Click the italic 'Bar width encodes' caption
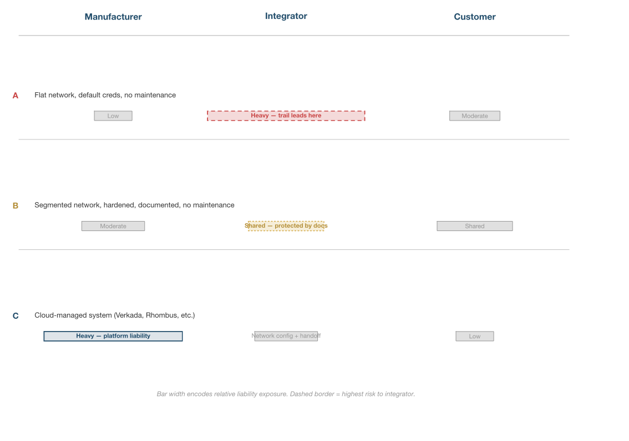Image resolution: width=629 pixels, height=441 pixels. coord(286,394)
